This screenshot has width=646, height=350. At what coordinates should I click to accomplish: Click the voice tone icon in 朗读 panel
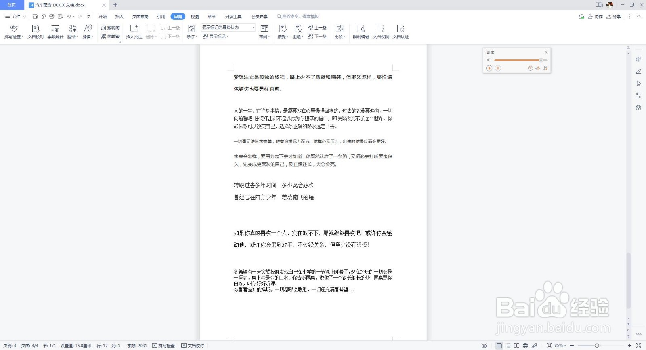[x=537, y=68]
